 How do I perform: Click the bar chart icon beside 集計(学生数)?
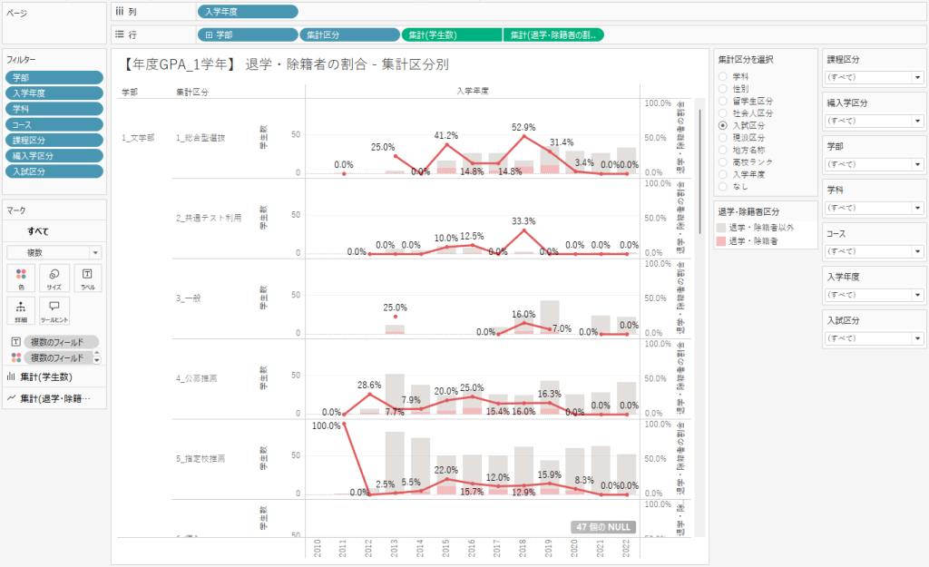[x=11, y=376]
